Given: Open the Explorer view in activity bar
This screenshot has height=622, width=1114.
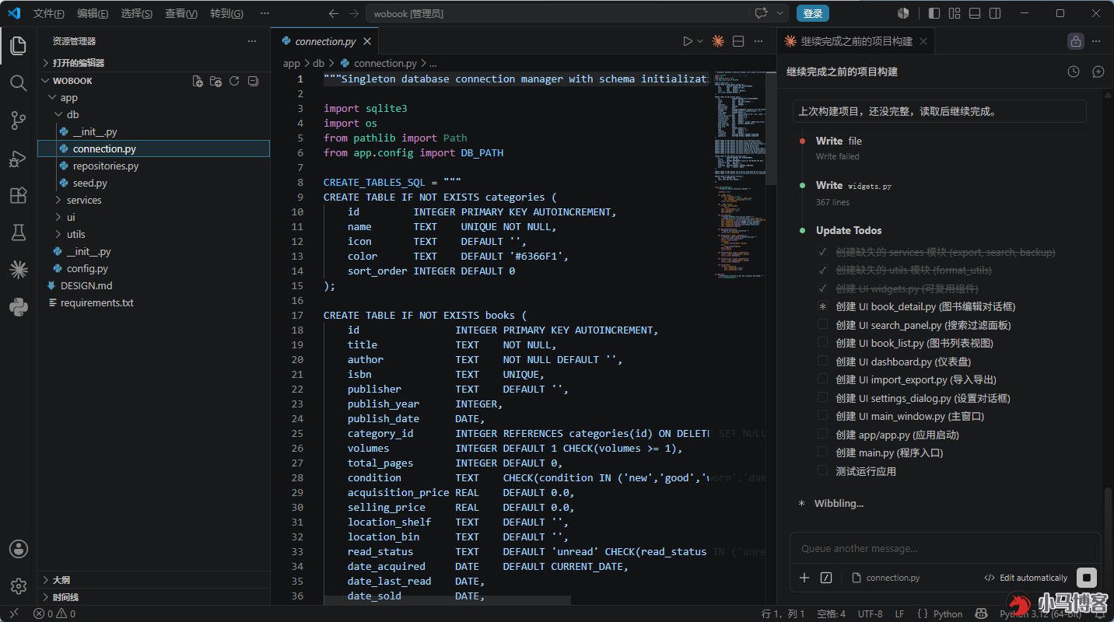Looking at the screenshot, I should pyautogui.click(x=19, y=45).
